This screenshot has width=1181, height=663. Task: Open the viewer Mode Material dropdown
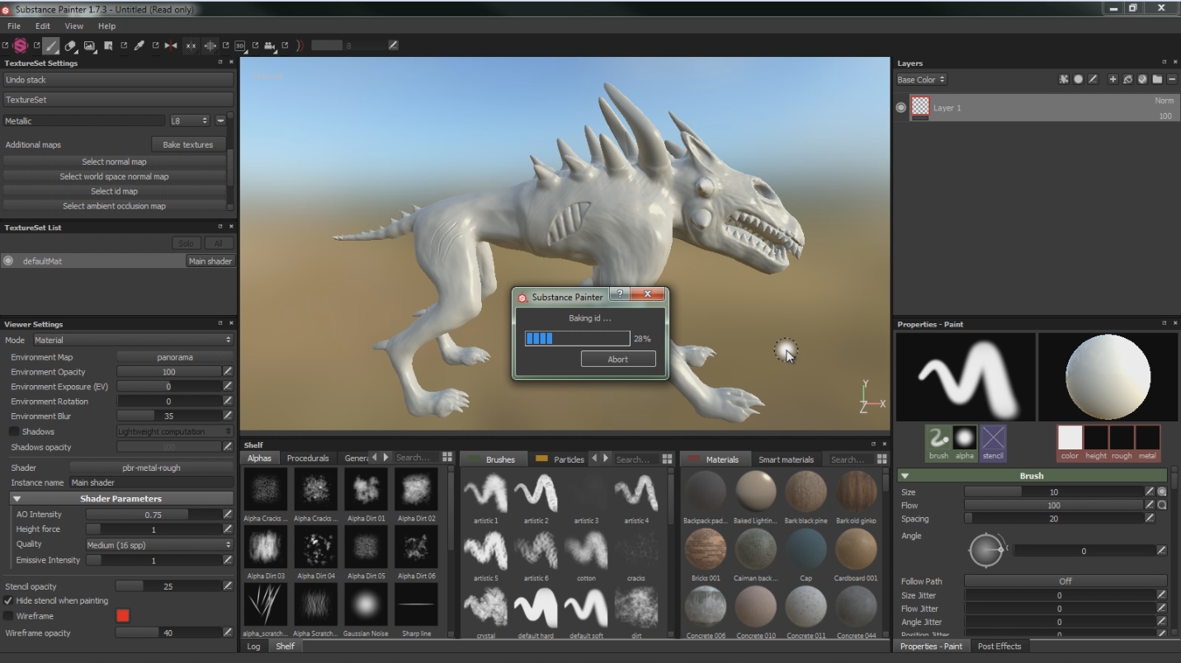pyautogui.click(x=132, y=340)
